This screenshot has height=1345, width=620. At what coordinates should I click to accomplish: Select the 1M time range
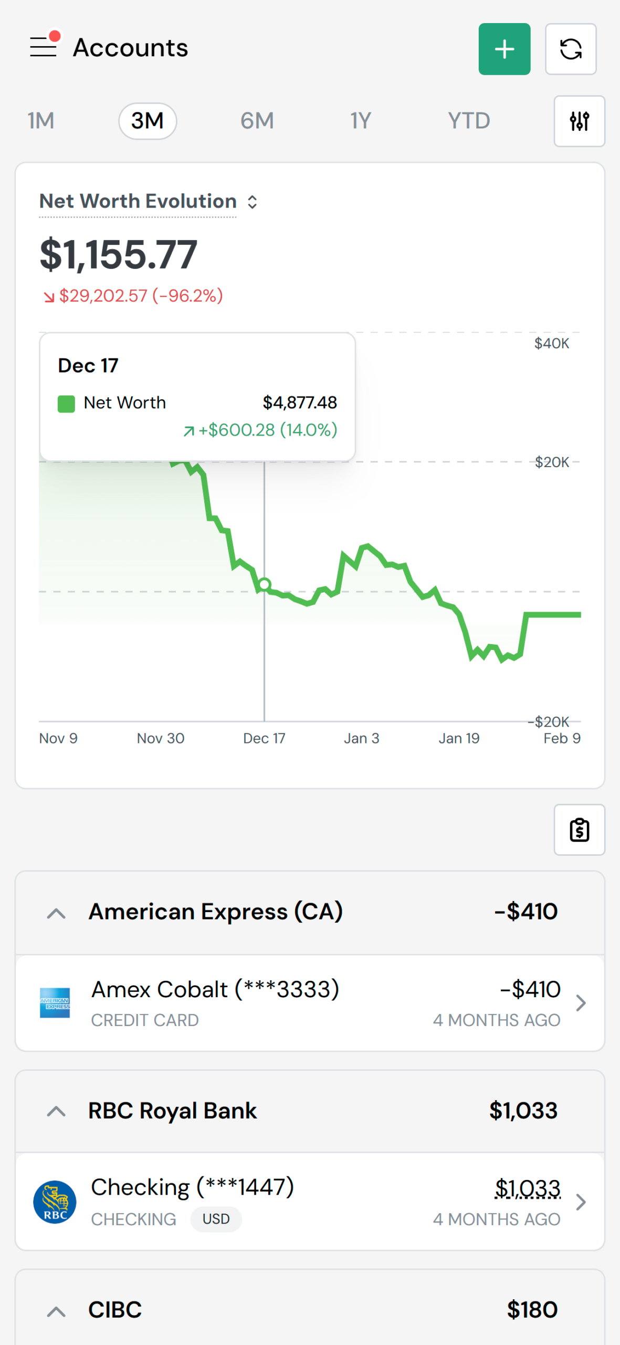pos(41,121)
